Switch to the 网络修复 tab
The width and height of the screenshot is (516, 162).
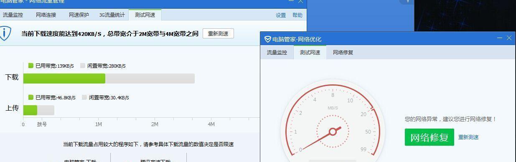click(343, 53)
